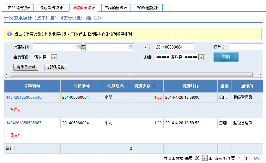Screen dimensions: 266x163
Task: Open the start date calendar picker icon
Action: point(78,47)
